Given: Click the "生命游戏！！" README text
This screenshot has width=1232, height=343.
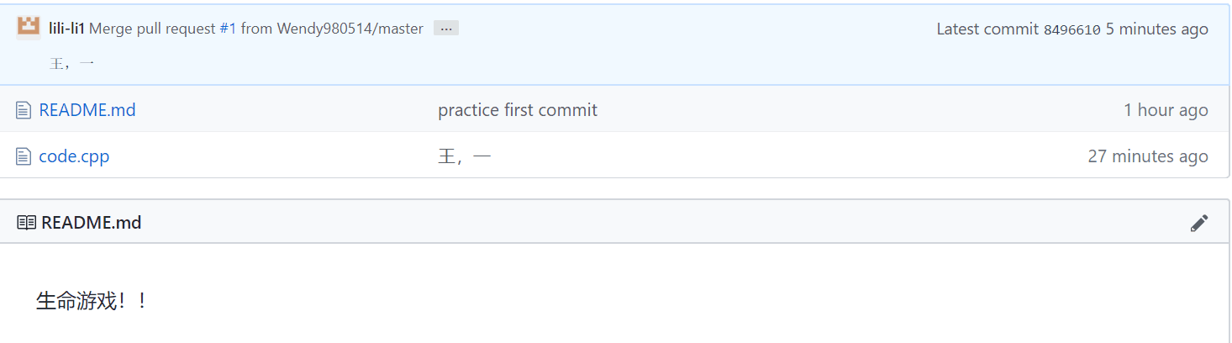Looking at the screenshot, I should pos(92,301).
